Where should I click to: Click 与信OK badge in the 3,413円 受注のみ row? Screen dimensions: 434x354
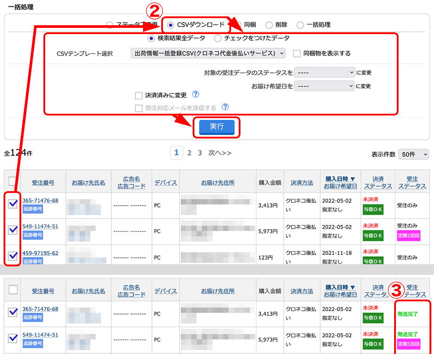373,209
